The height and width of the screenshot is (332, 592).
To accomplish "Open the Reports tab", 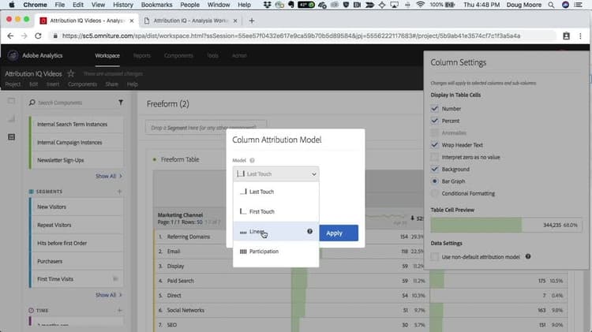I will pos(142,55).
